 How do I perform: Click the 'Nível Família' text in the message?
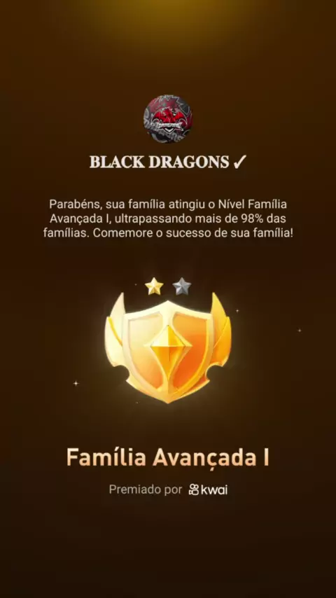(252, 204)
